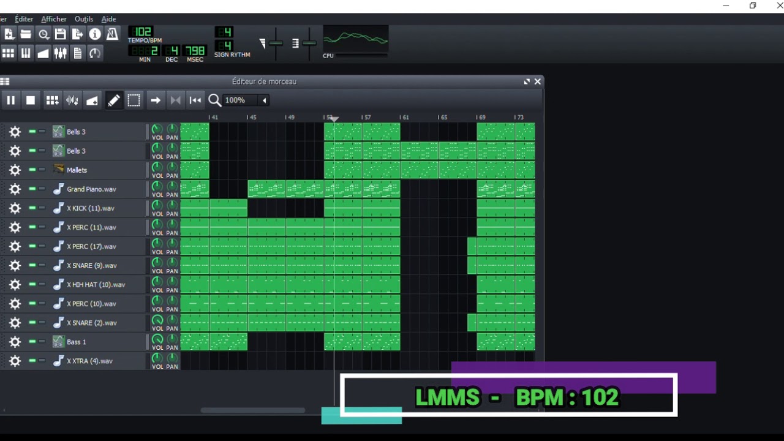
Task: Click the horizontal scrollbar of song editor
Action: 253,410
